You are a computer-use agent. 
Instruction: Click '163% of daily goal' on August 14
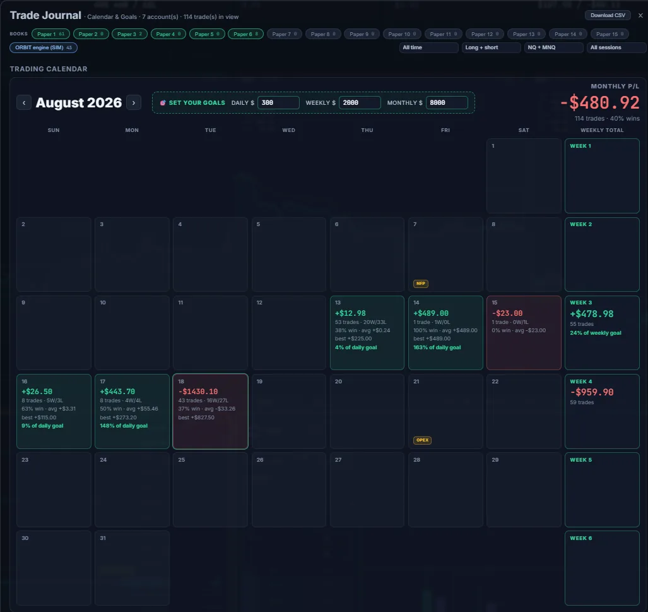(x=437, y=347)
